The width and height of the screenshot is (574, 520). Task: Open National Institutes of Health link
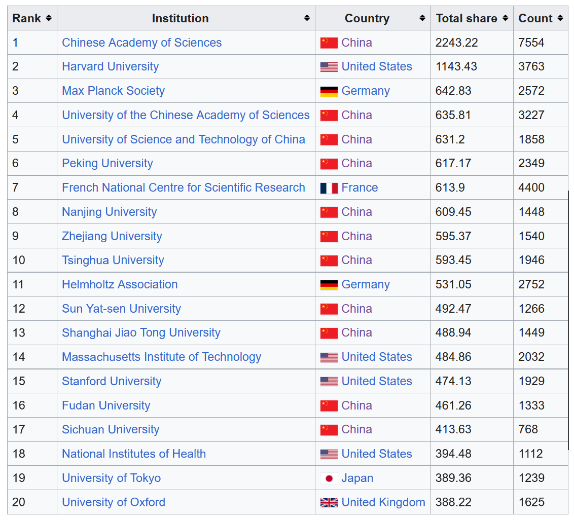click(134, 454)
